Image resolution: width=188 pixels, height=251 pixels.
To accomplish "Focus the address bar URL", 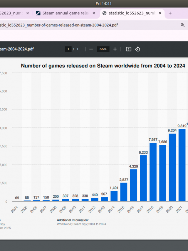I will pyautogui.click(x=73, y=25).
